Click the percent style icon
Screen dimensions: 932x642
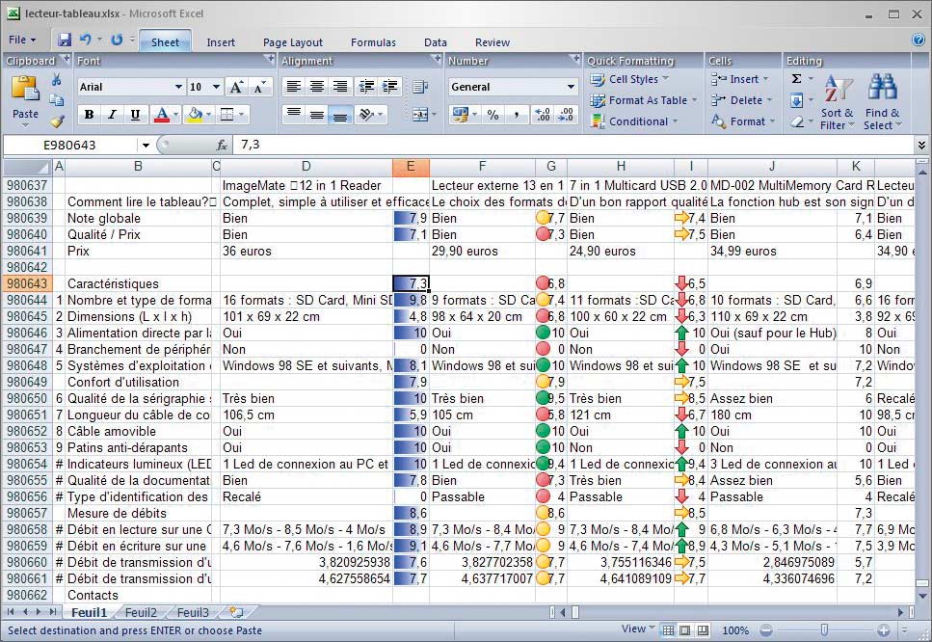point(493,115)
